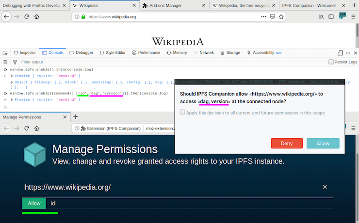
Task: Click the reload button in the top toolbar
Action: [27, 16]
